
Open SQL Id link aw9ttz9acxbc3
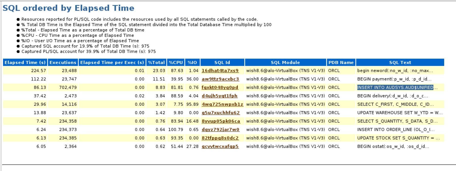pyautogui.click(x=220, y=79)
